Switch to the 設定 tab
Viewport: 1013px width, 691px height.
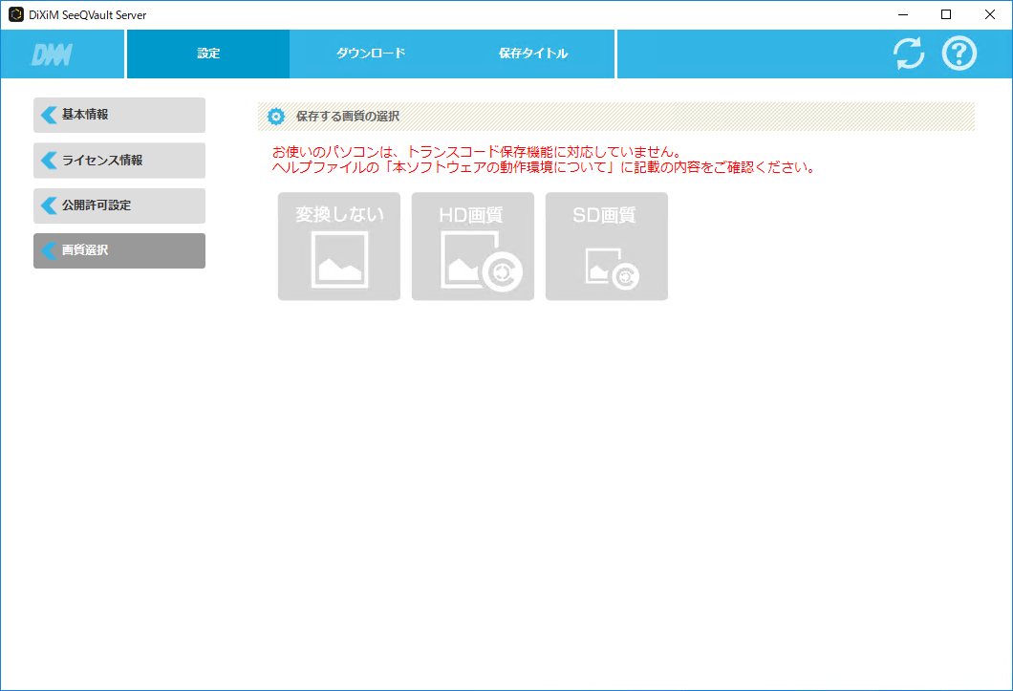click(x=207, y=54)
